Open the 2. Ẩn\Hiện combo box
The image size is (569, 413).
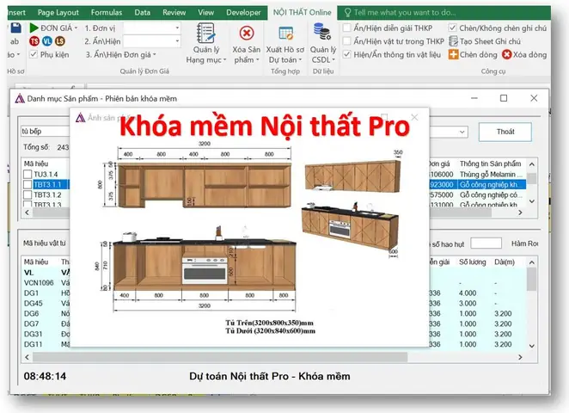coord(152,41)
